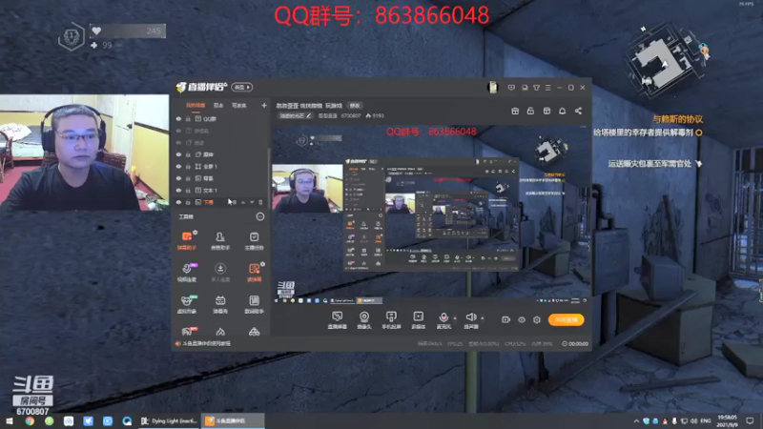This screenshot has height=429, width=763.
Task: Open the mode dropdown beside 直播伴侣 logo
Action: (x=242, y=87)
